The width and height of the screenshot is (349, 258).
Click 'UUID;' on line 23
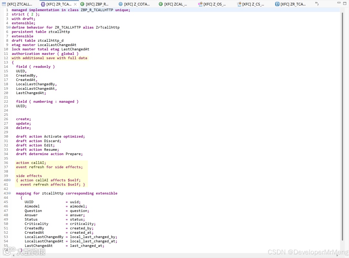[21, 106]
